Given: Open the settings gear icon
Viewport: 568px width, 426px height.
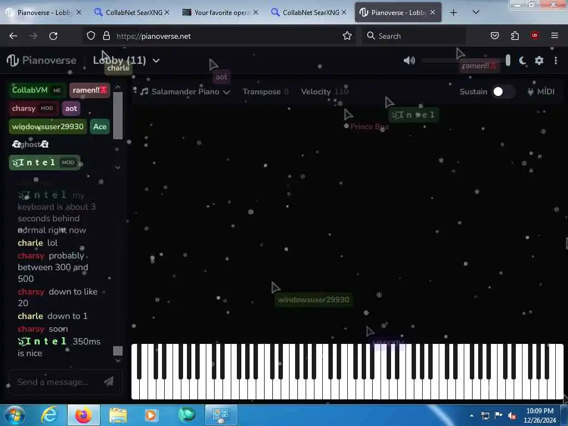Looking at the screenshot, I should [x=539, y=60].
